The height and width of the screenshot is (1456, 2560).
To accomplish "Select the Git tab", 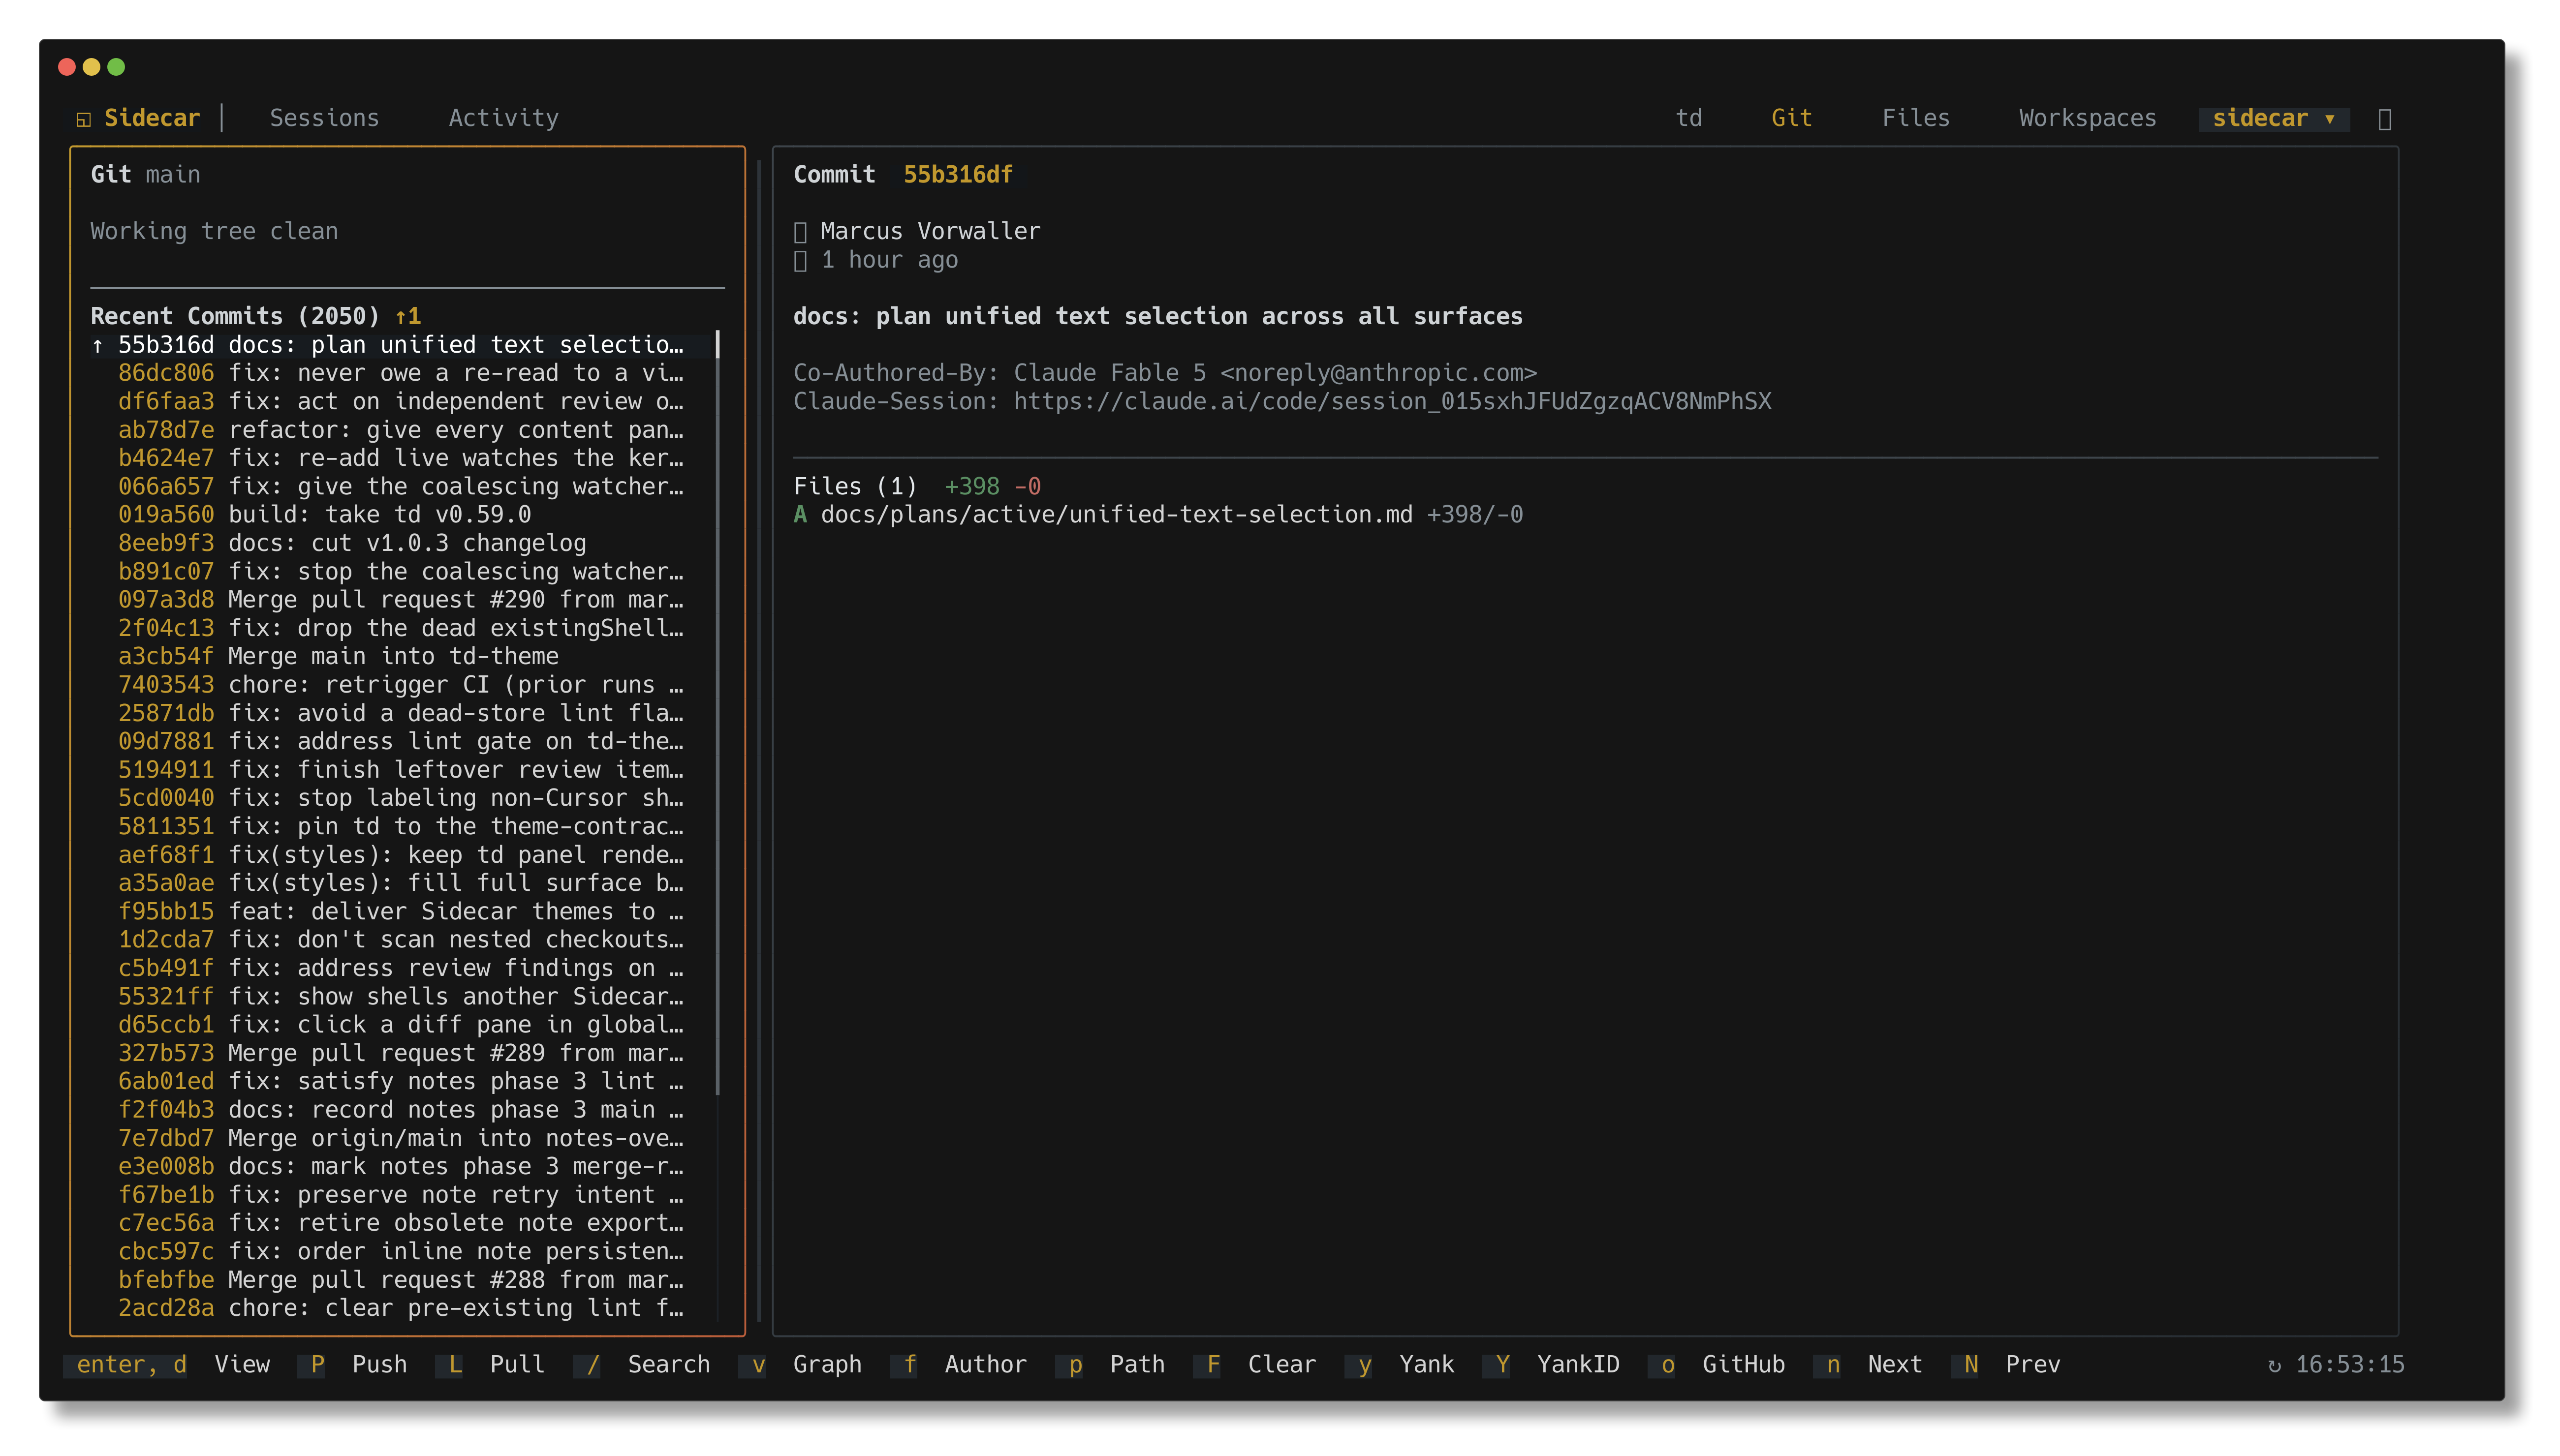I will point(1792,118).
